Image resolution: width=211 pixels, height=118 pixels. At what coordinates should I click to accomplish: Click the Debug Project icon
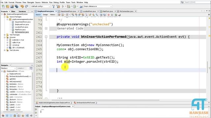[69, 6]
